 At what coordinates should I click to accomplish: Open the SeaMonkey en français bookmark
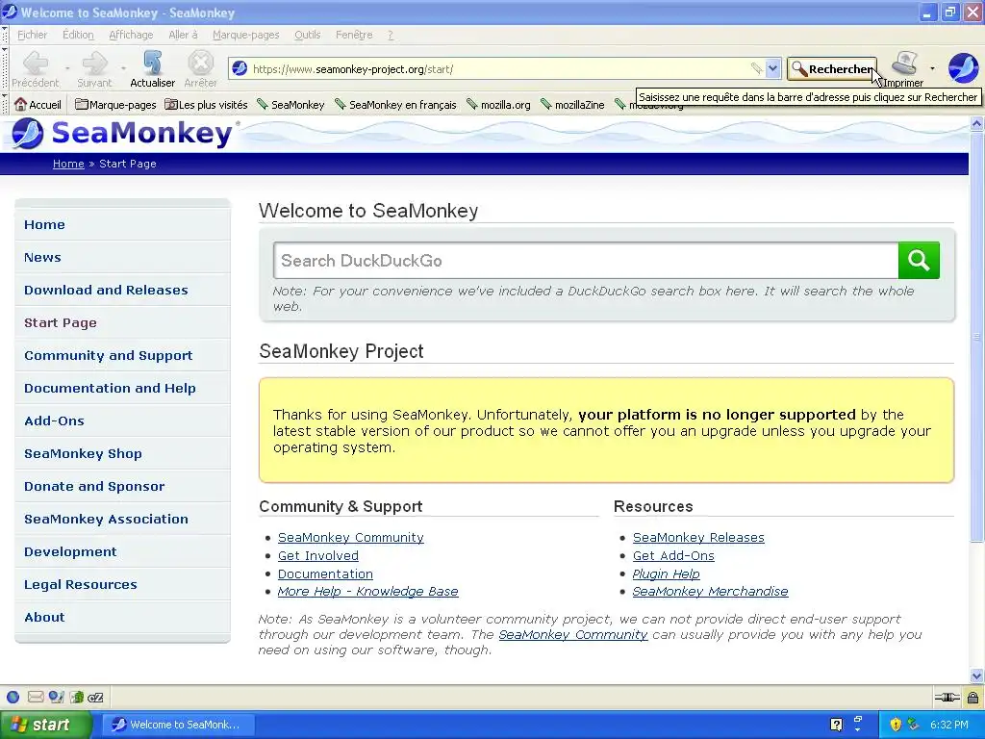tap(395, 104)
